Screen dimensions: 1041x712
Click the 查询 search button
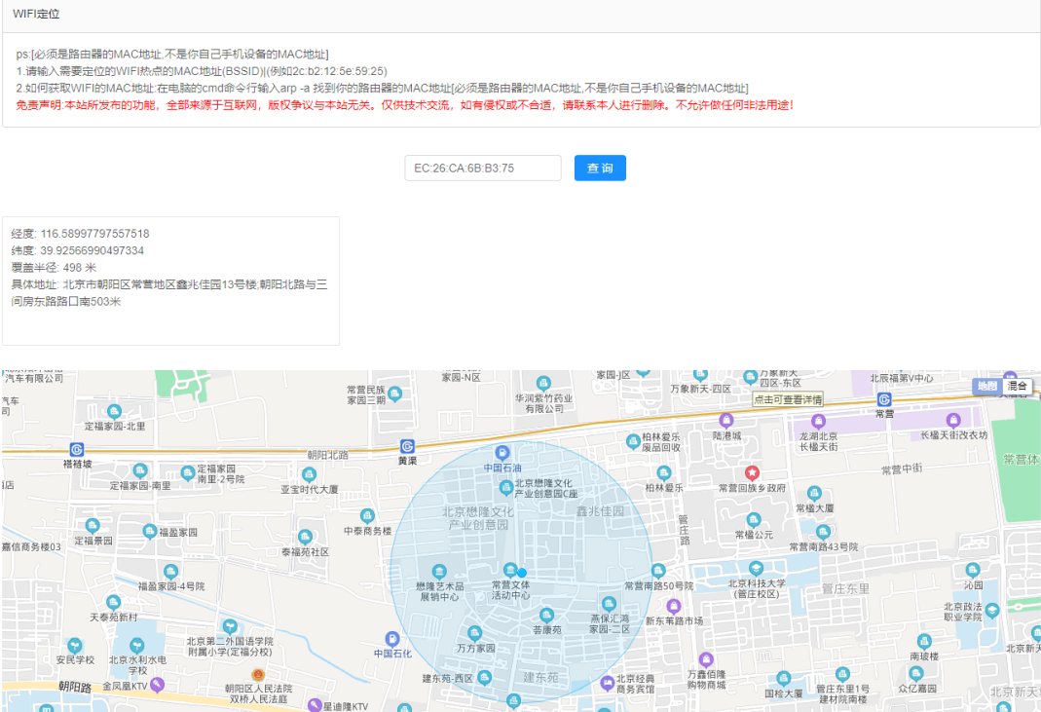600,169
